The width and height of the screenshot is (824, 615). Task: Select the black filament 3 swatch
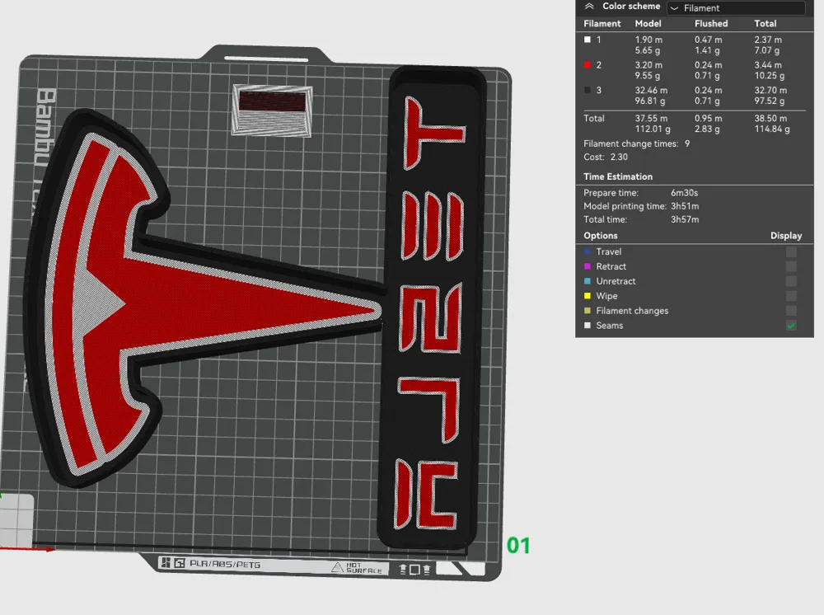tap(588, 90)
